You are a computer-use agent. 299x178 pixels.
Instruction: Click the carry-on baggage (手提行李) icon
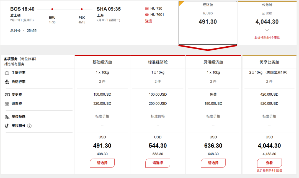[7, 73]
